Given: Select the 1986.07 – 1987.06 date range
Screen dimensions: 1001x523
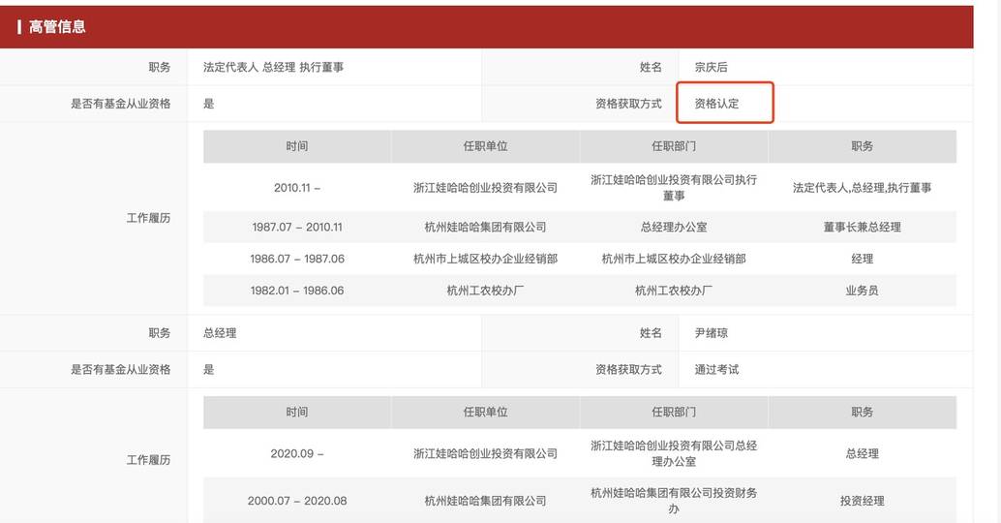Looking at the screenshot, I should [x=297, y=260].
